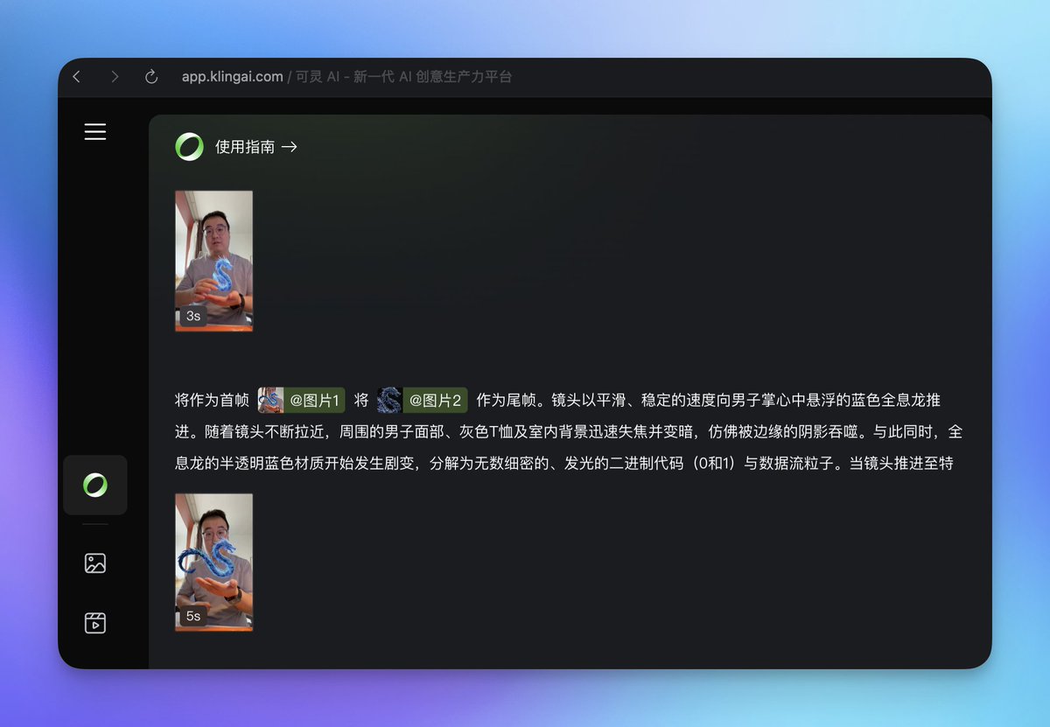Click the app.klingai.com address bar
The image size is (1050, 727).
coord(231,76)
